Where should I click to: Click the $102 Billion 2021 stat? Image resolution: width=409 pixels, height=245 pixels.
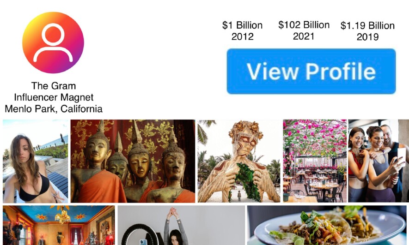pyautogui.click(x=304, y=30)
